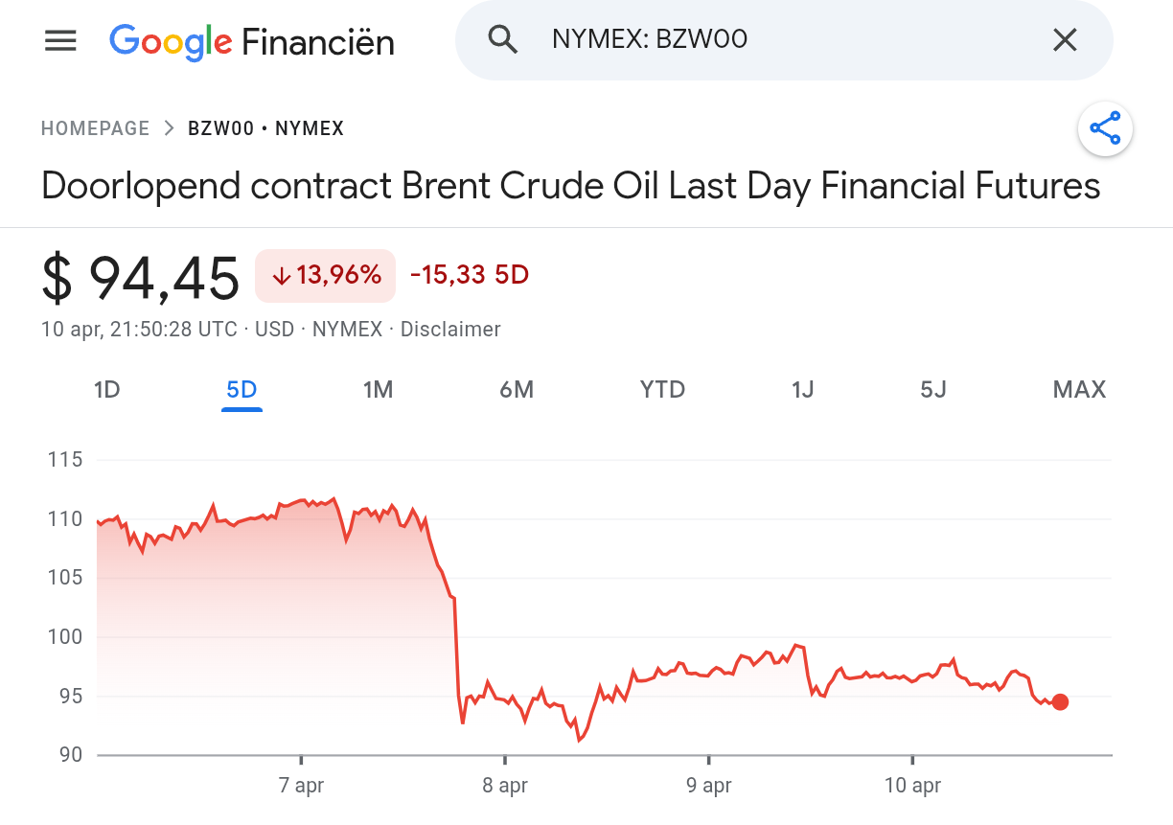1173x825 pixels.
Task: Clear the search field with X
Action: [x=1065, y=40]
